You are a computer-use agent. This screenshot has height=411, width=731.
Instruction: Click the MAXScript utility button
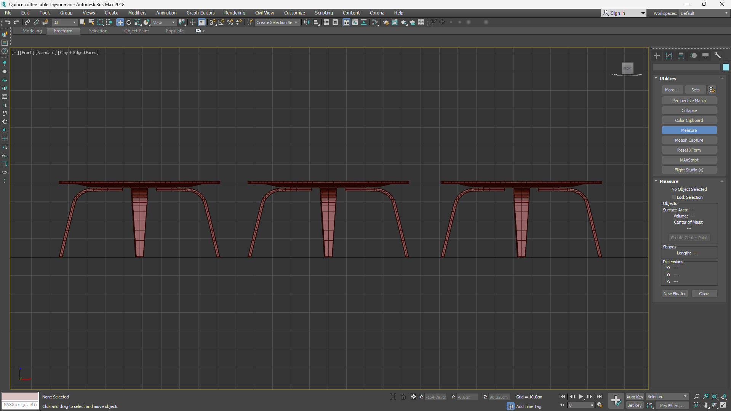tap(689, 160)
